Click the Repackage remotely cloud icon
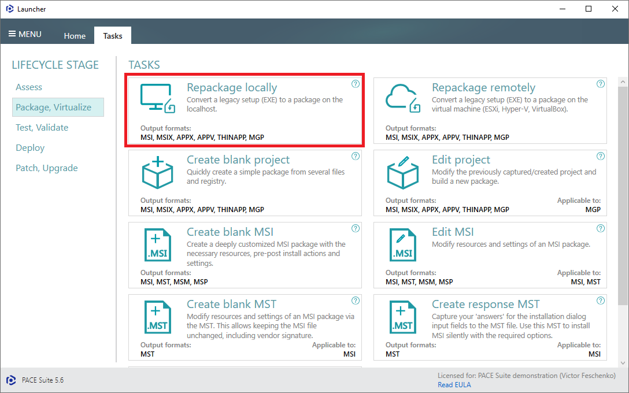 click(402, 98)
